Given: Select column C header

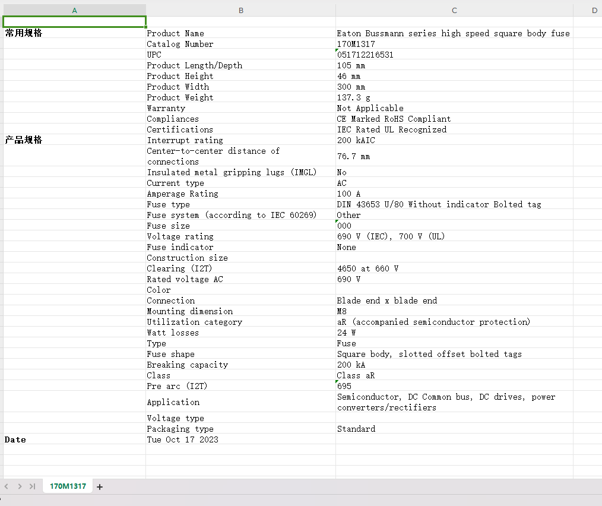Looking at the screenshot, I should [x=454, y=10].
